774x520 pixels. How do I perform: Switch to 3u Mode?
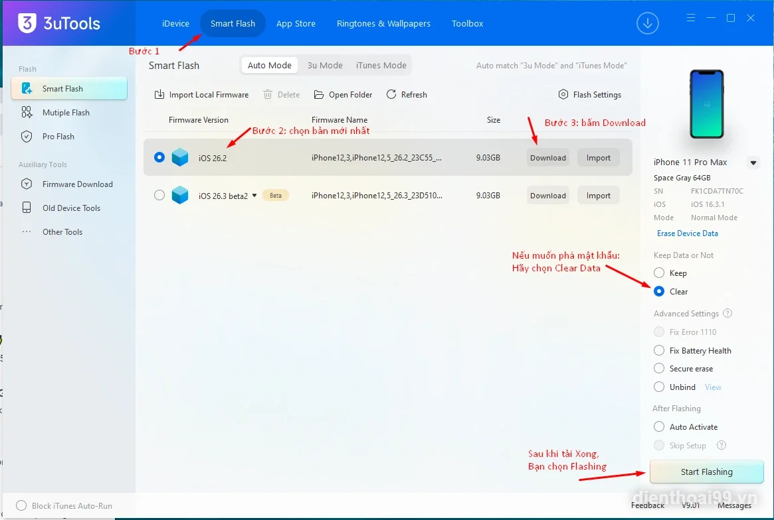pyautogui.click(x=325, y=65)
